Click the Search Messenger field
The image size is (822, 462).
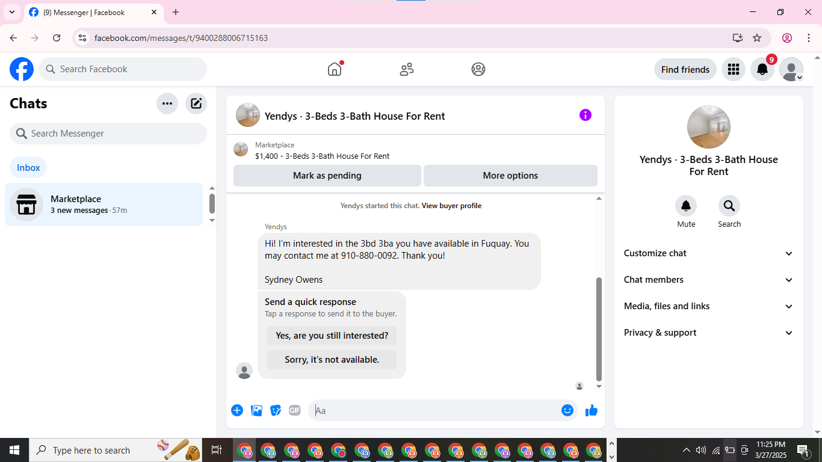108,134
